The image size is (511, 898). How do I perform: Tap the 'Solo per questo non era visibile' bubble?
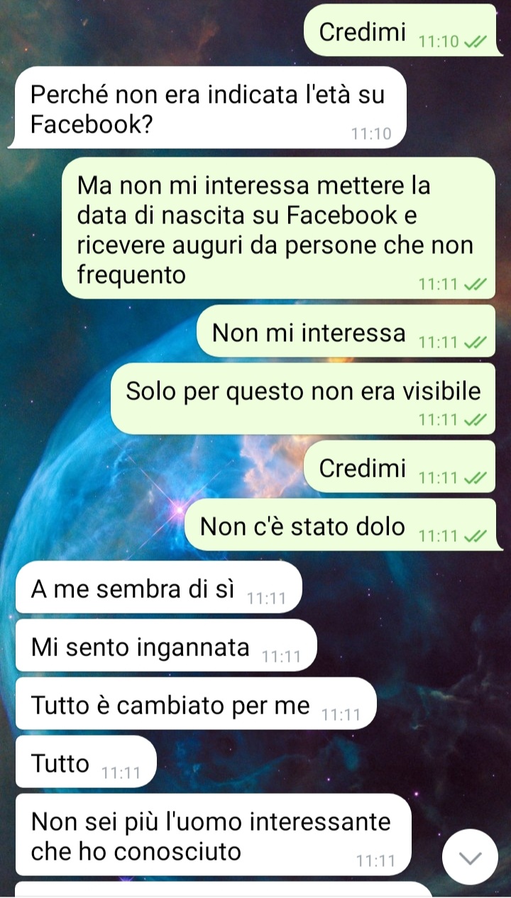pos(303,399)
